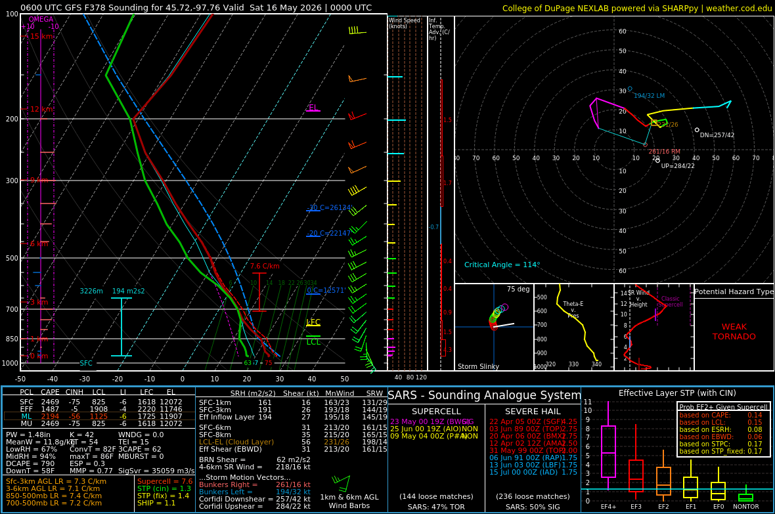Image resolution: width=775 pixels, height=514 pixels.
Task: Click the 1km & 6km wind barb icon
Action: (341, 482)
